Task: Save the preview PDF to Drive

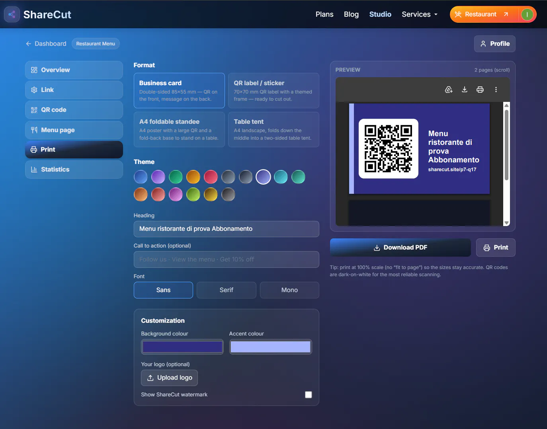Action: (x=449, y=90)
